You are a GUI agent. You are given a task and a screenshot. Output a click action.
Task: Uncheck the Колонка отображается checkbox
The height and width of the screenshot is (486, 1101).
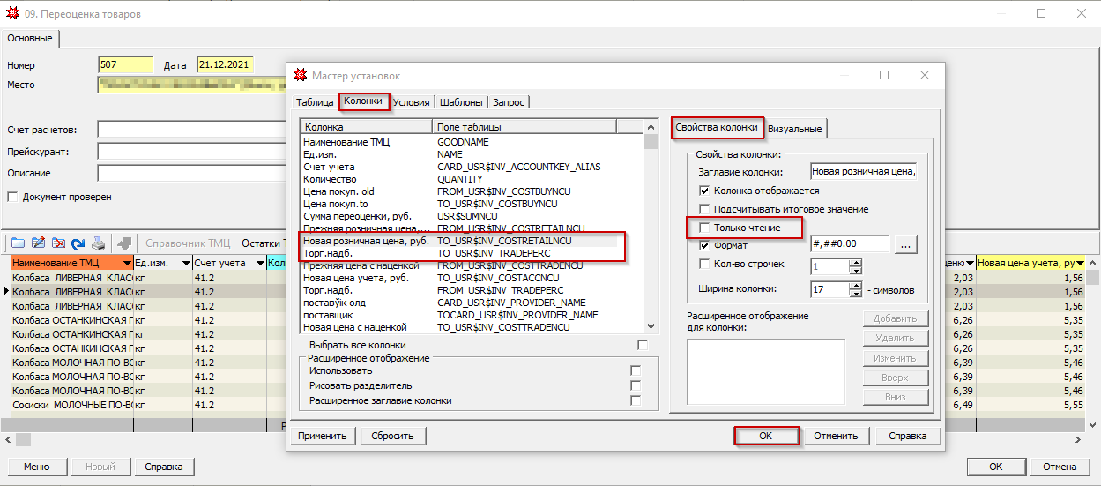point(704,191)
